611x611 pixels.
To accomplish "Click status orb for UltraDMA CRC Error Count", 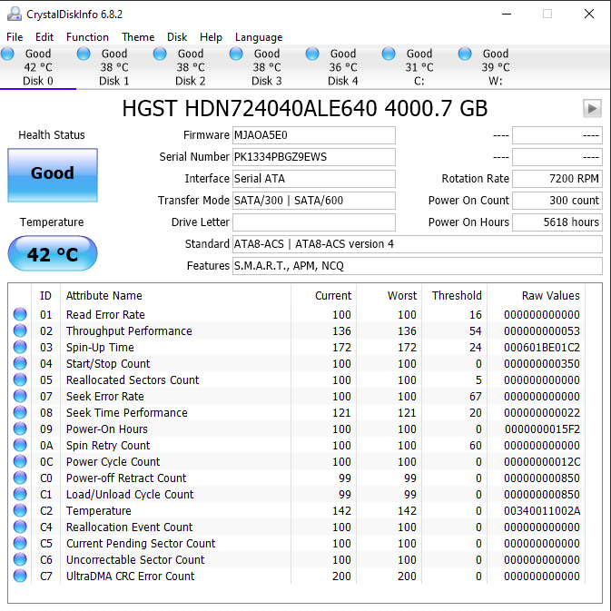I will click(x=20, y=576).
